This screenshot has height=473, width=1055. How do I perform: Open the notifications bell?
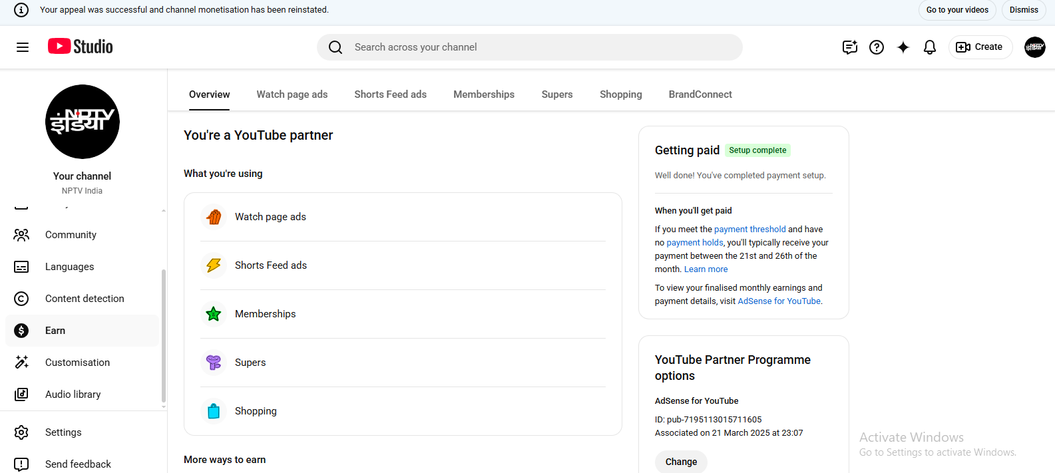[930, 47]
